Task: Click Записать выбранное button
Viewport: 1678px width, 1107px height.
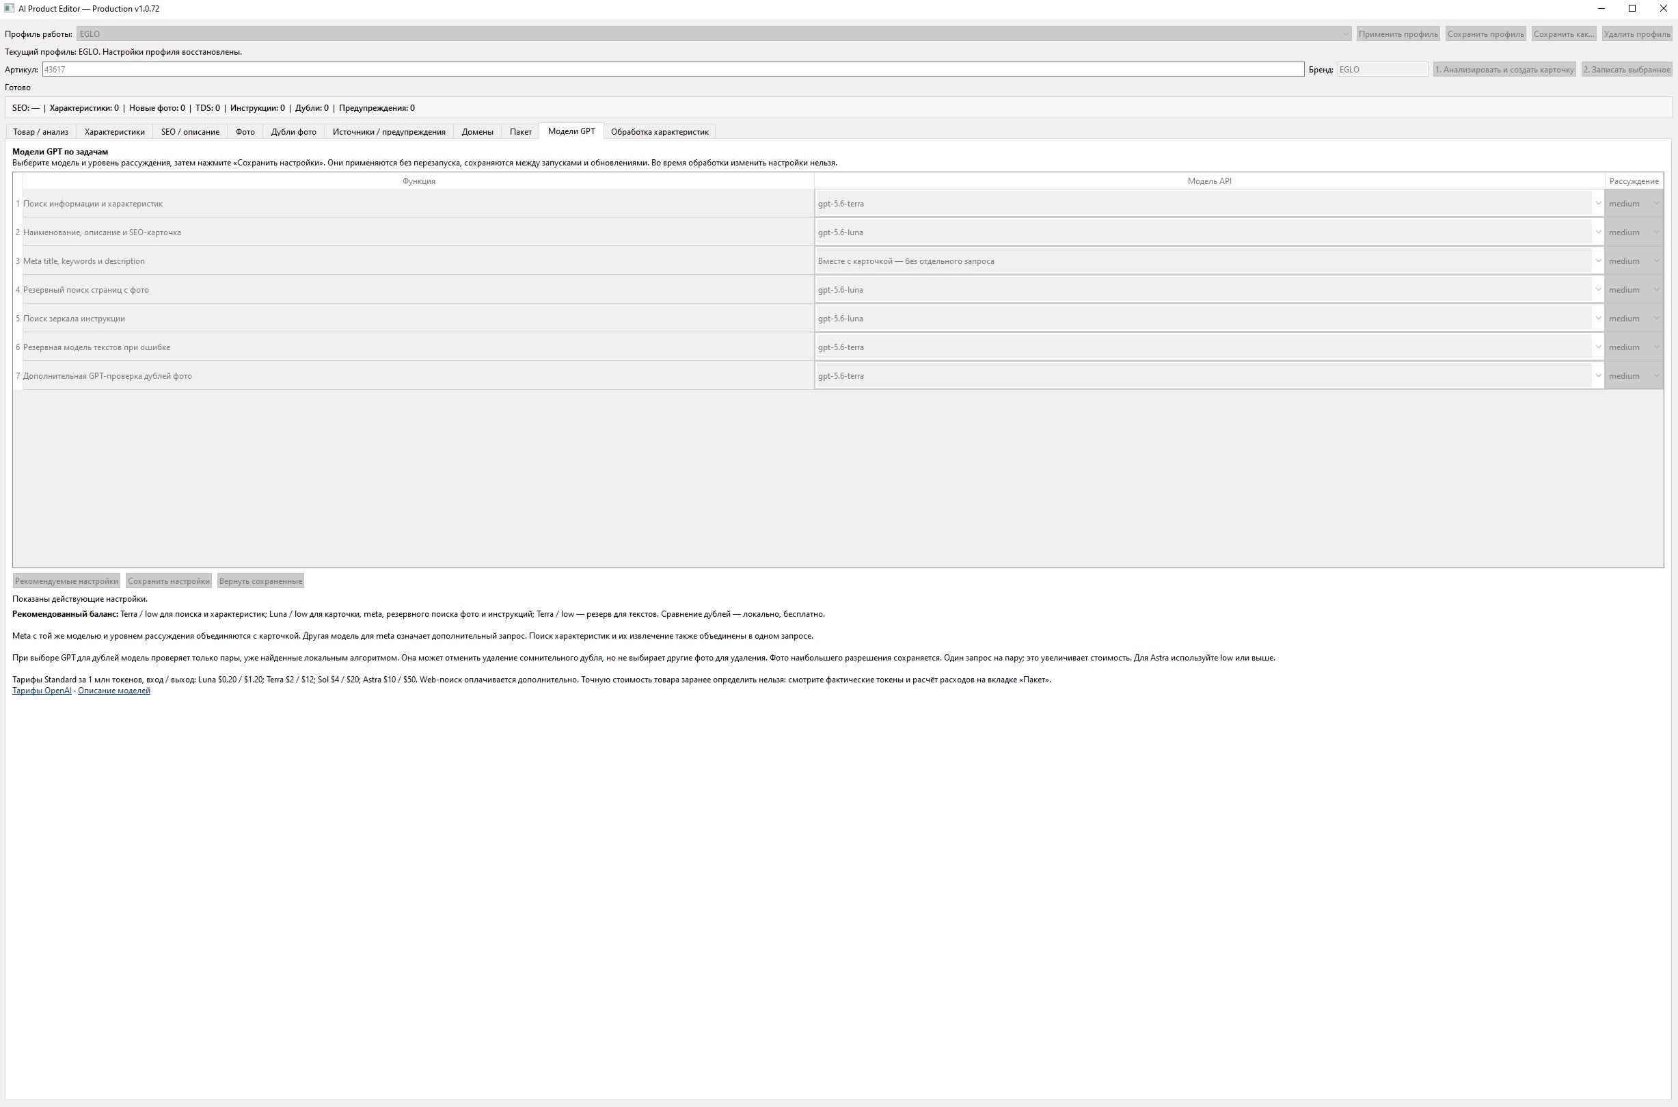Action: [1627, 69]
